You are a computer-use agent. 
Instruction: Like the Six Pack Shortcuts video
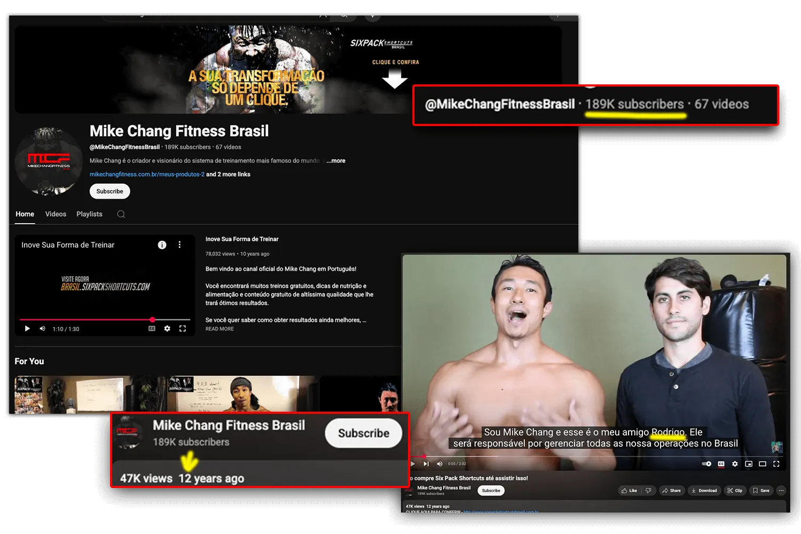click(630, 490)
